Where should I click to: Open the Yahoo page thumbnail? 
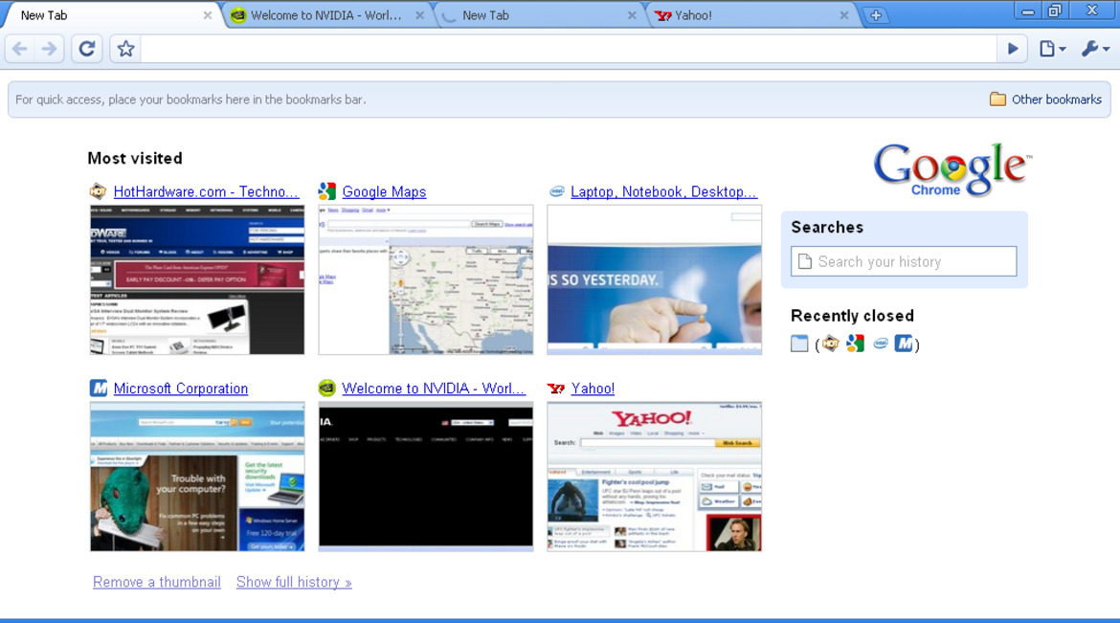click(x=654, y=477)
